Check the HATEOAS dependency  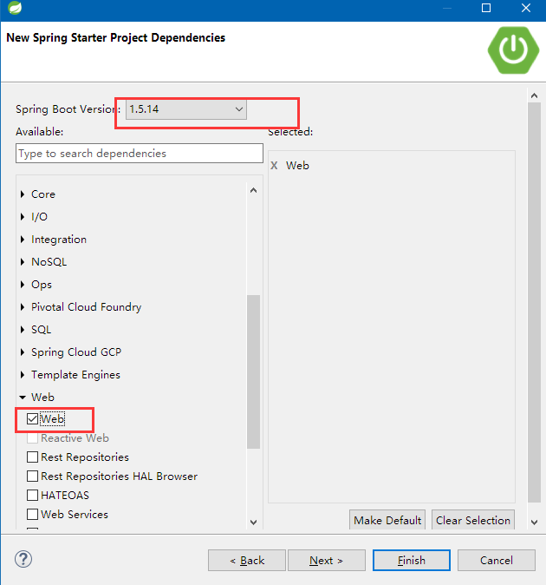32,495
